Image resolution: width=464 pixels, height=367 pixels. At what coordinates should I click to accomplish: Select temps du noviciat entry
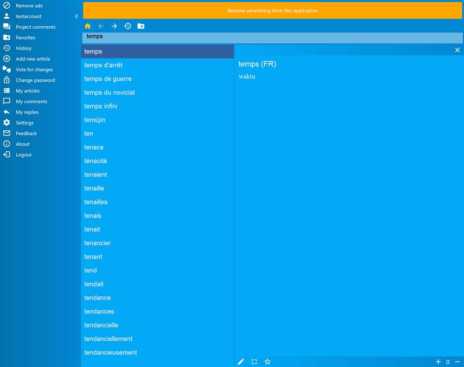(158, 92)
